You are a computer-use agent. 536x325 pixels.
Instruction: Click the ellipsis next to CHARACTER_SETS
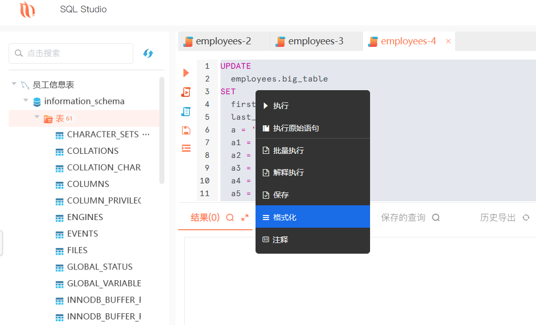click(146, 134)
